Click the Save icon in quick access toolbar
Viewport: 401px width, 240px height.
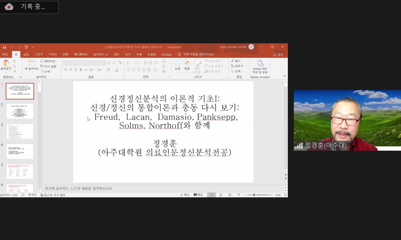pyautogui.click(x=4, y=47)
